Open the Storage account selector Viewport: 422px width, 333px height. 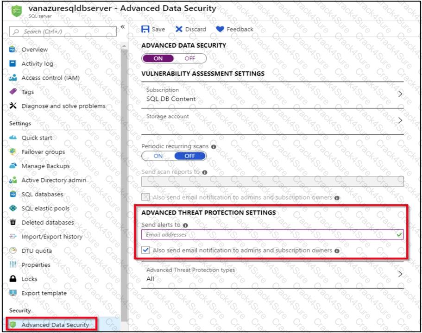coord(399,119)
